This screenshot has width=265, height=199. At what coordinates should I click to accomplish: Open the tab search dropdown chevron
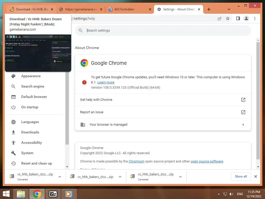[229, 9]
